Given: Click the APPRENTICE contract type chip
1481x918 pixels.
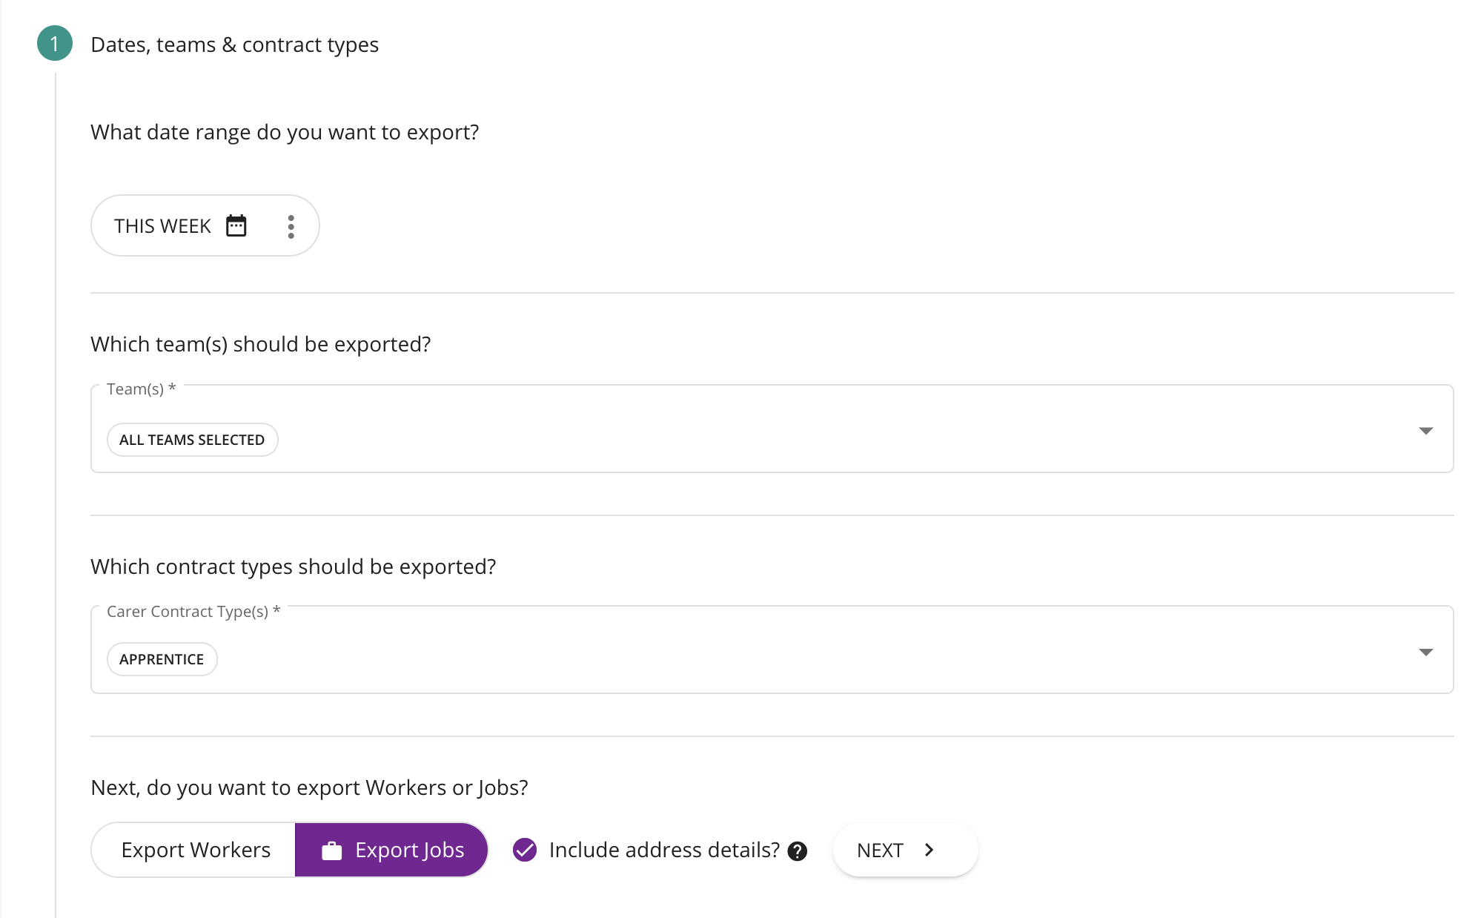Looking at the screenshot, I should point(162,659).
